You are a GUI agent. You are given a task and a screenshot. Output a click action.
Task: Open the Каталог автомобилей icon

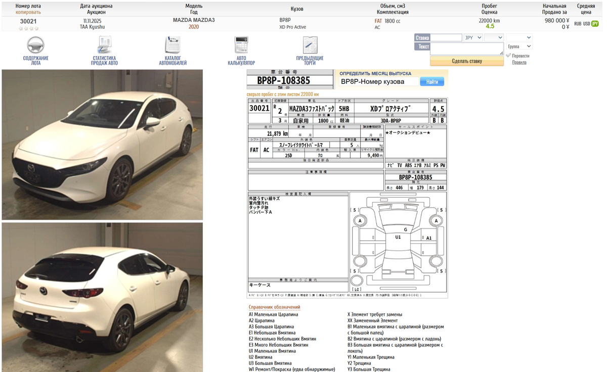click(x=172, y=45)
